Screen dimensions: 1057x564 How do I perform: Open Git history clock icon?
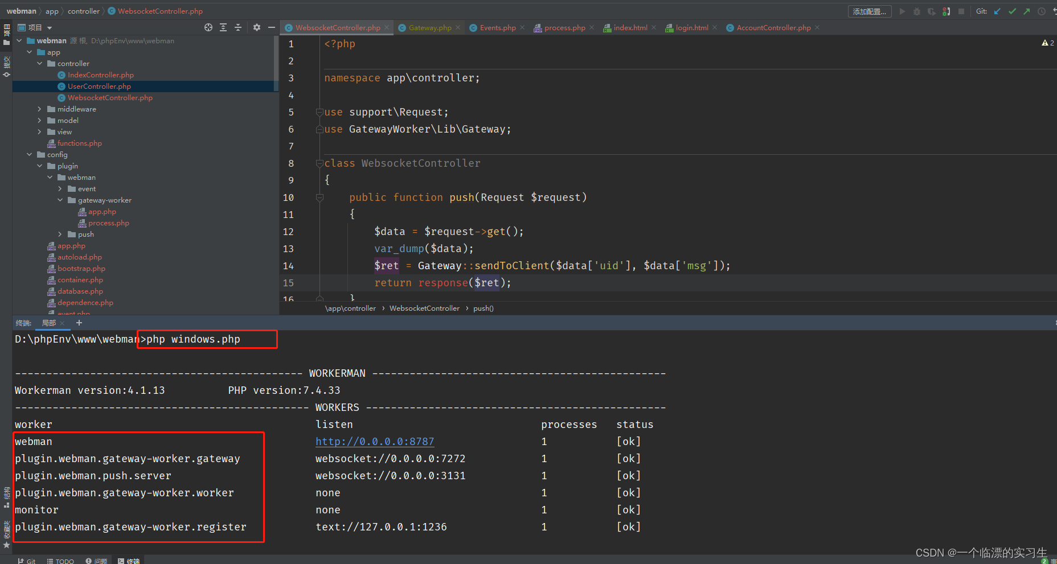[x=1042, y=11]
